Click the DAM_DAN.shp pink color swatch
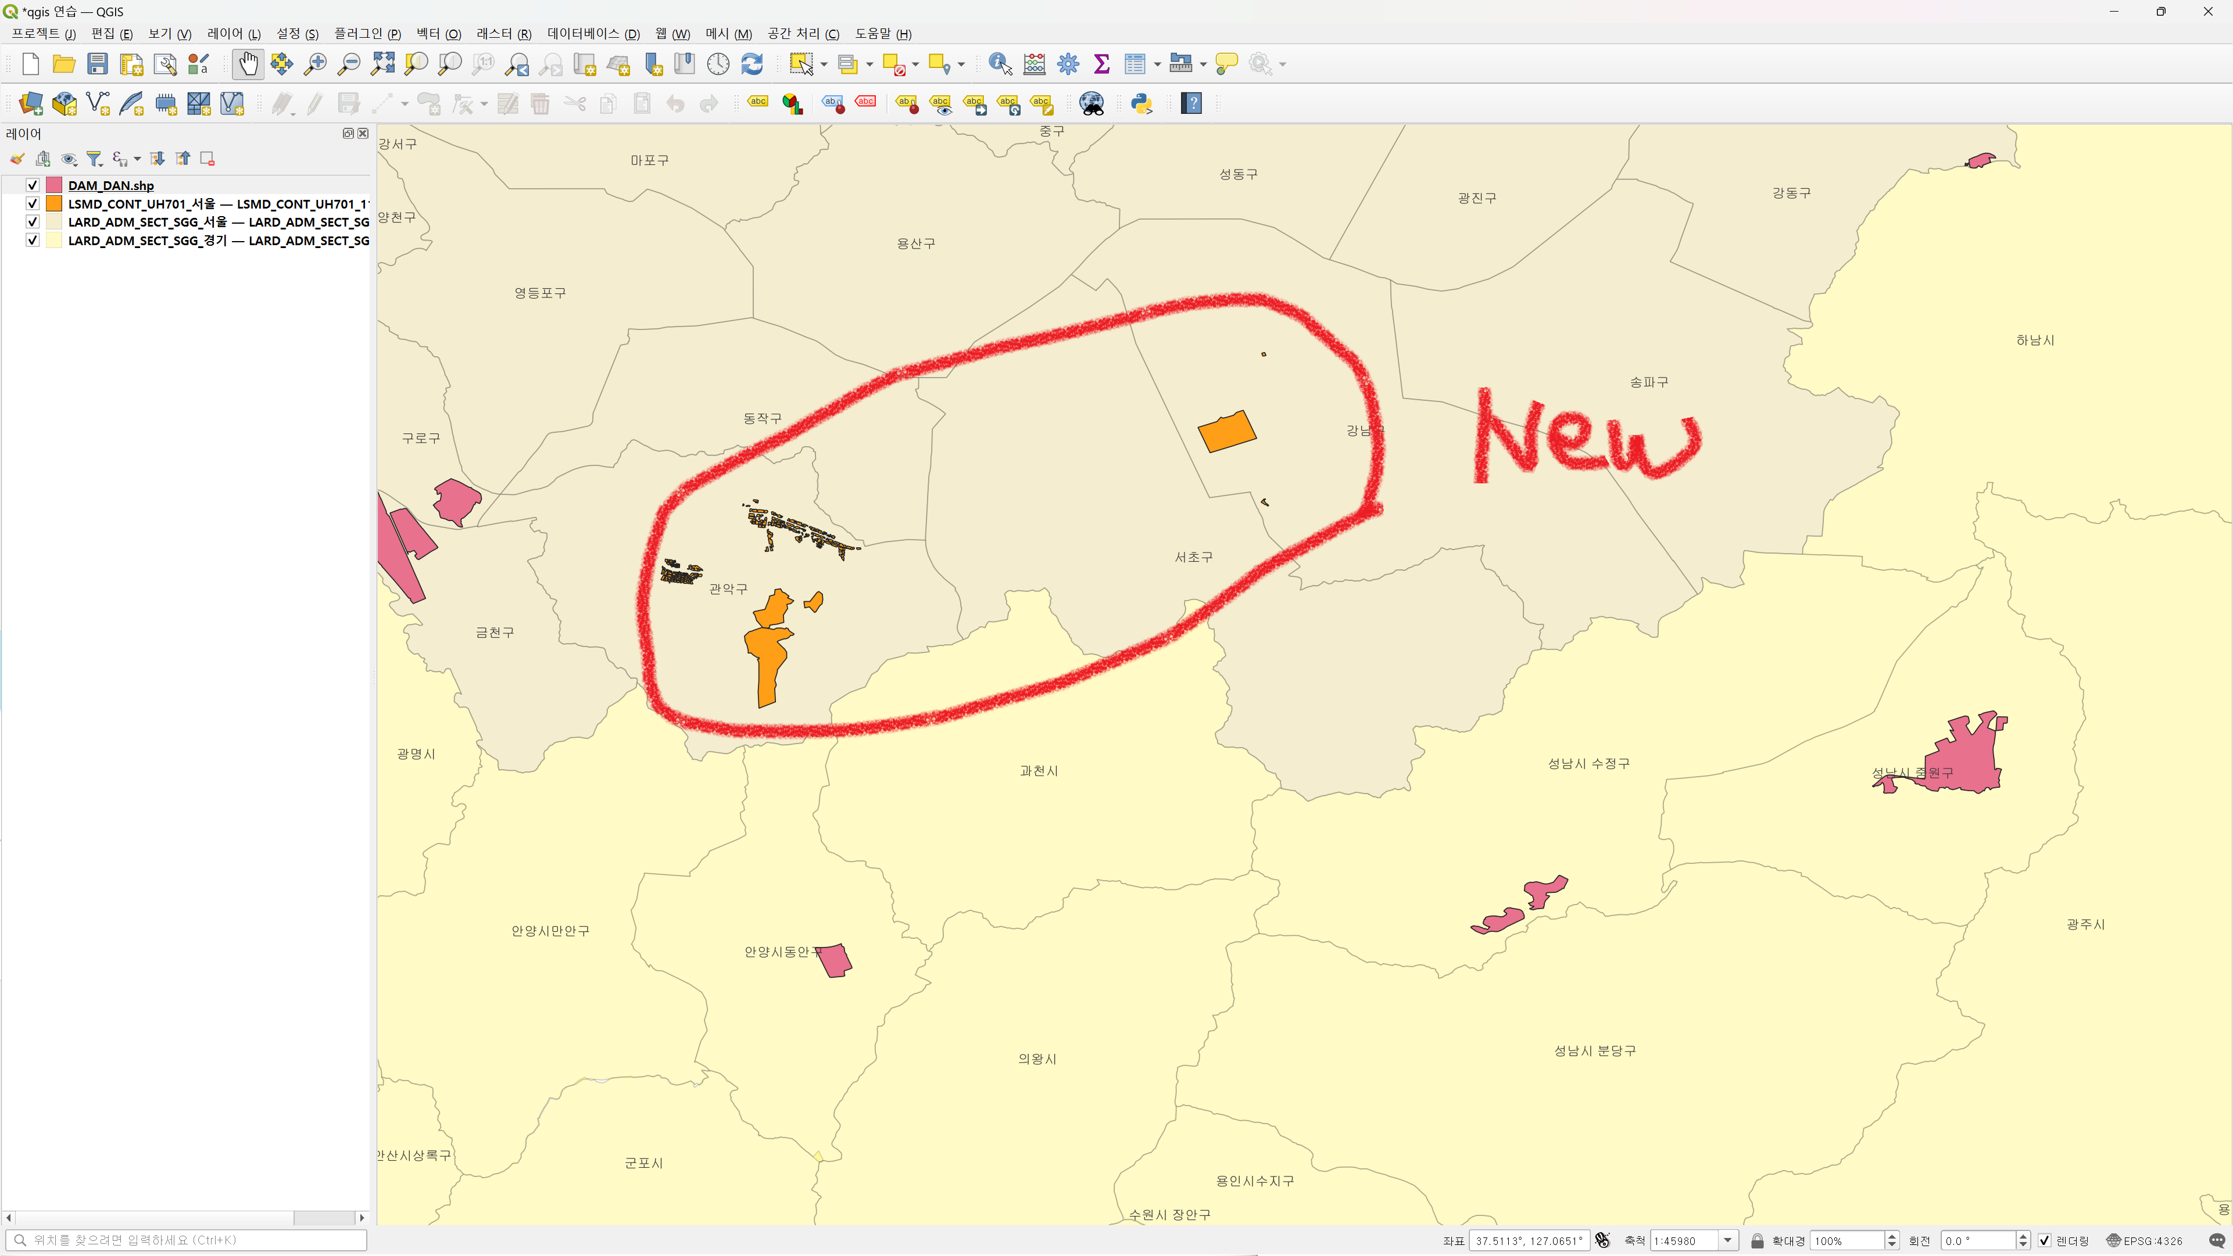Screen dimensions: 2233x1256 tap(53, 185)
